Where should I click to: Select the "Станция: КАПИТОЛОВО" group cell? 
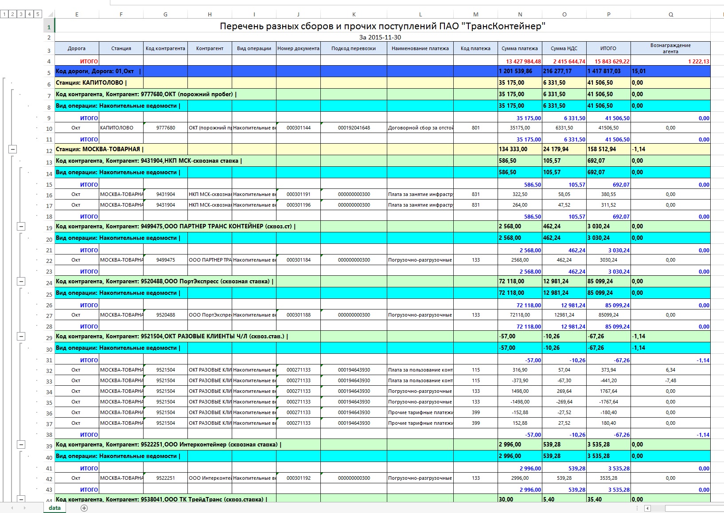(x=99, y=83)
